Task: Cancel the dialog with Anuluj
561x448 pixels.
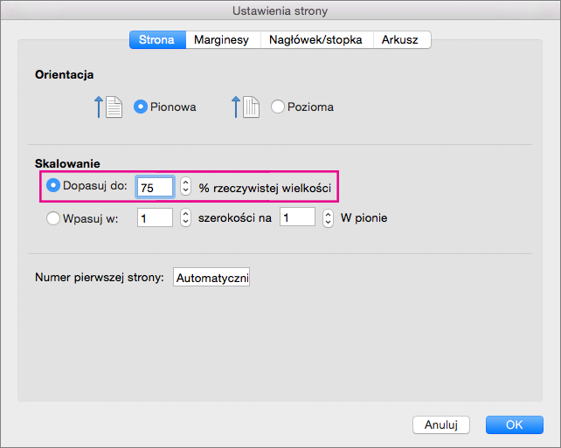Action: coord(441,424)
